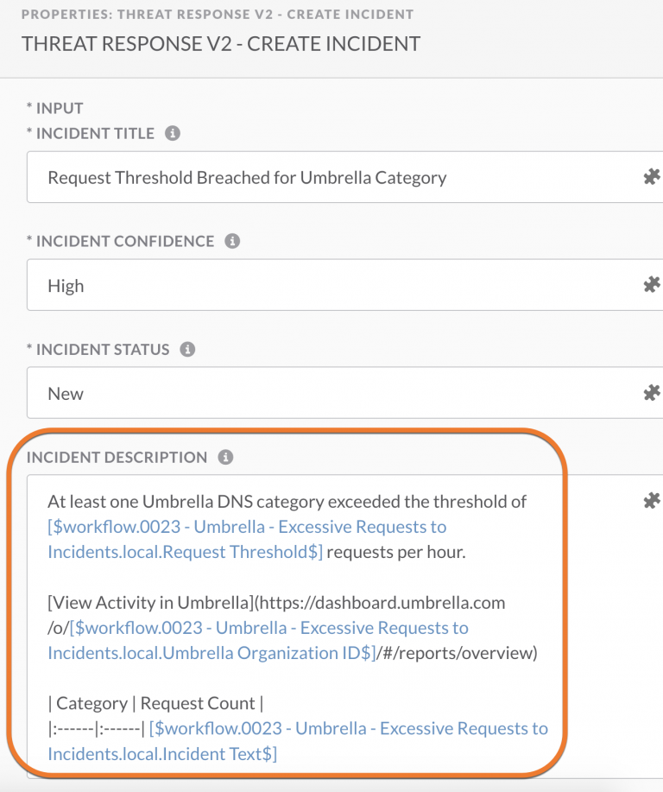Click the Threat Response V2 - Create Incident heading
663x792 pixels.
tap(221, 44)
